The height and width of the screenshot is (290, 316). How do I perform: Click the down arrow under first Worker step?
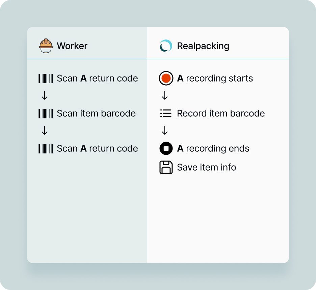(45, 96)
